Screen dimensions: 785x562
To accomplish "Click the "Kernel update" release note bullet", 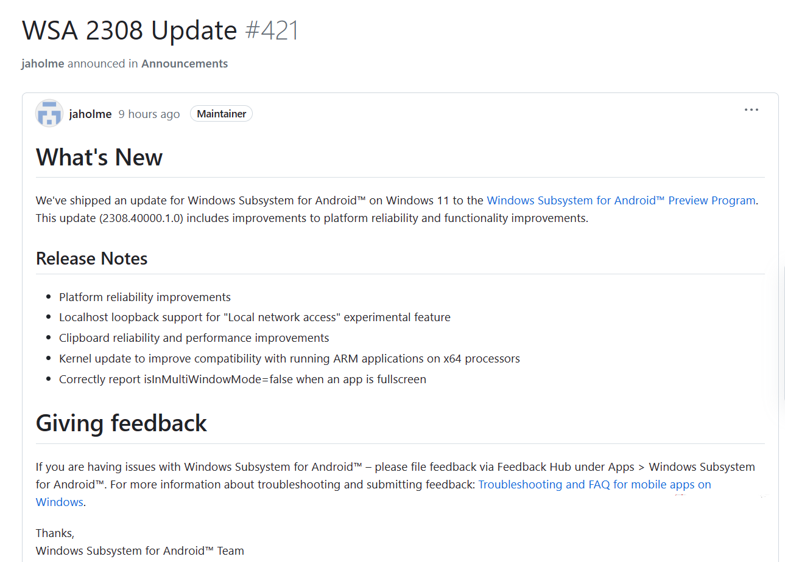I will (x=289, y=358).
